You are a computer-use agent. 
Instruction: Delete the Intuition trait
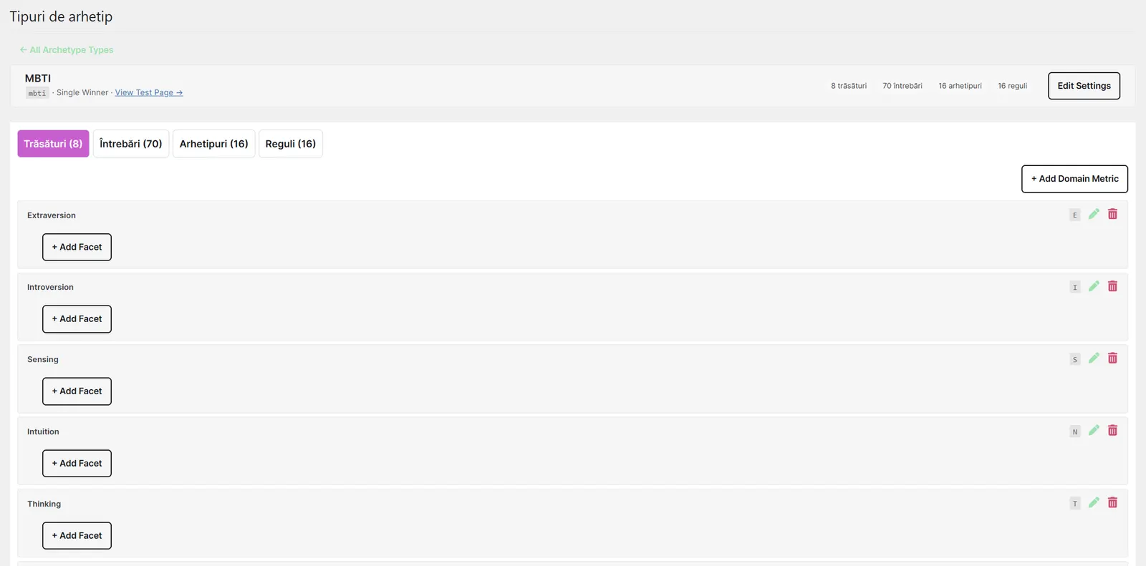[1112, 430]
